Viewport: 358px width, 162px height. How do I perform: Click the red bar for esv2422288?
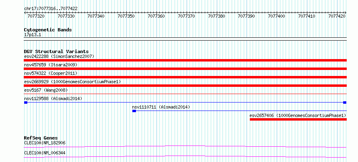185,60
